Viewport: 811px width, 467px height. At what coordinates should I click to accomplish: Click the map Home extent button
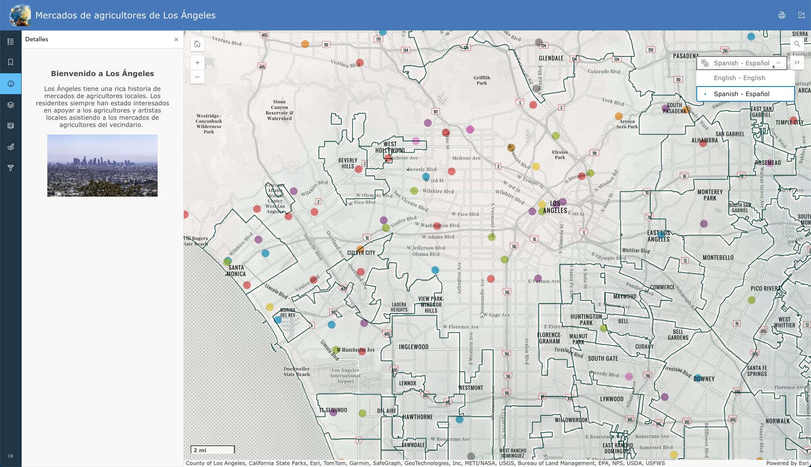[x=197, y=44]
